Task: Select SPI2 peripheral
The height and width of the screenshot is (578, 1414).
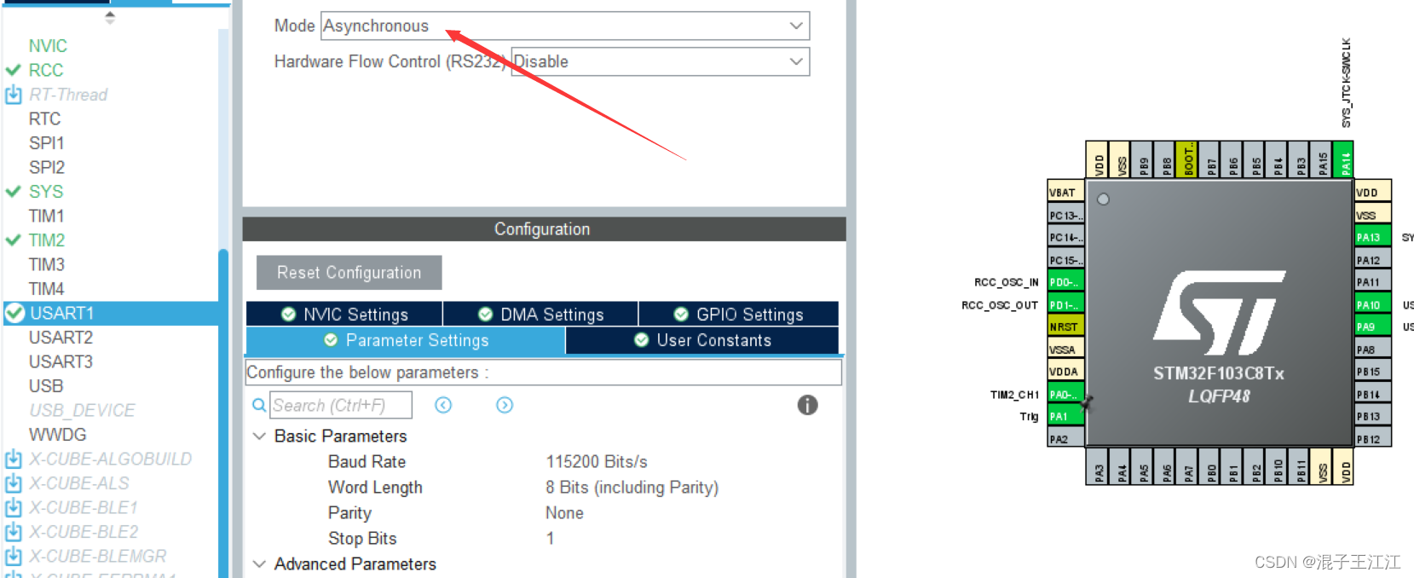Action: [47, 167]
